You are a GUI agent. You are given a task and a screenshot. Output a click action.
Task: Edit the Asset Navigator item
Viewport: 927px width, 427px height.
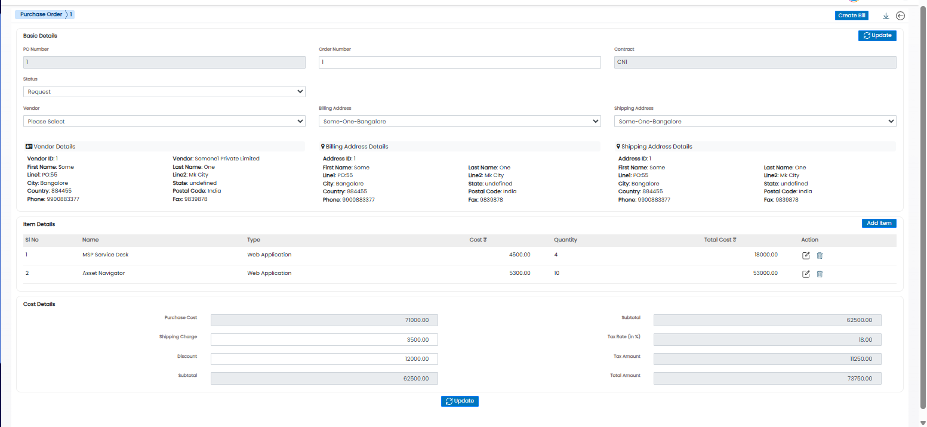click(x=805, y=274)
